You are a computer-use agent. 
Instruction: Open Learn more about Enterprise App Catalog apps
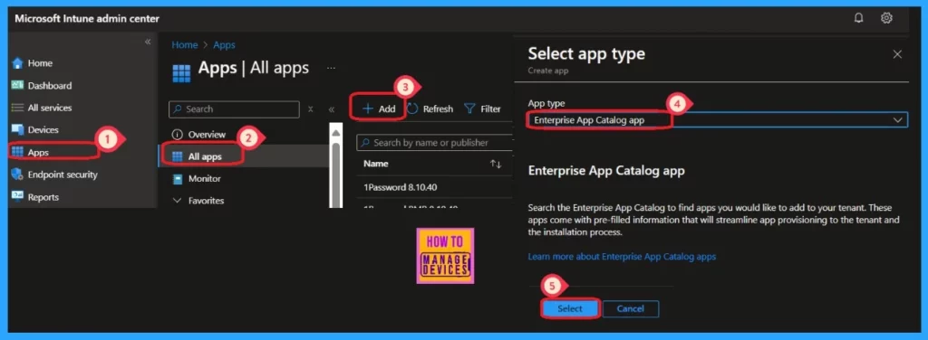[x=622, y=257]
